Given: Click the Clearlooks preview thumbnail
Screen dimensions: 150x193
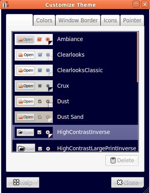Looking at the screenshot, I should point(34,55).
